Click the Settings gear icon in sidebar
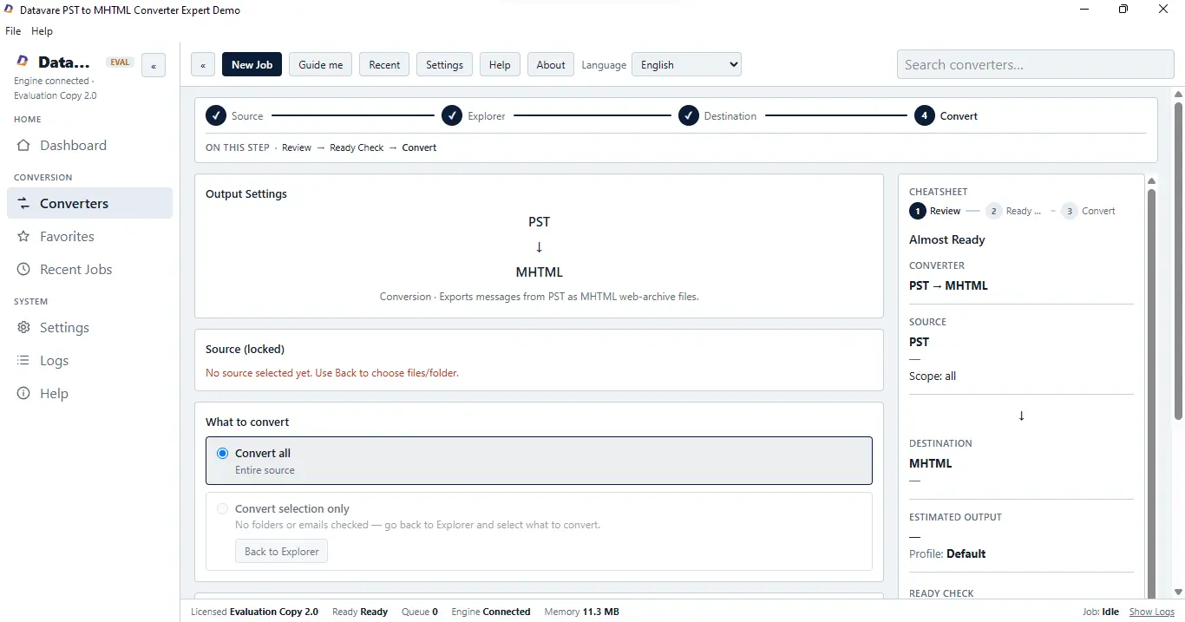 pyautogui.click(x=23, y=328)
